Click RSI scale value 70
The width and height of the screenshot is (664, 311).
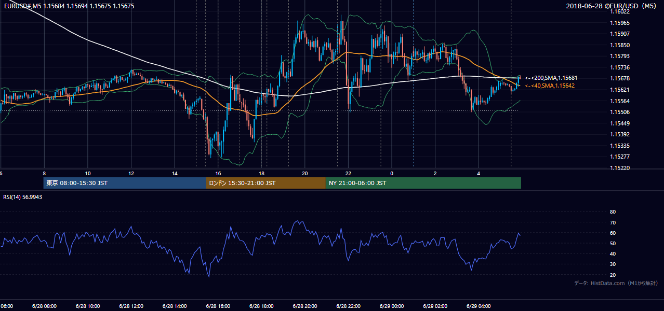tap(613, 222)
